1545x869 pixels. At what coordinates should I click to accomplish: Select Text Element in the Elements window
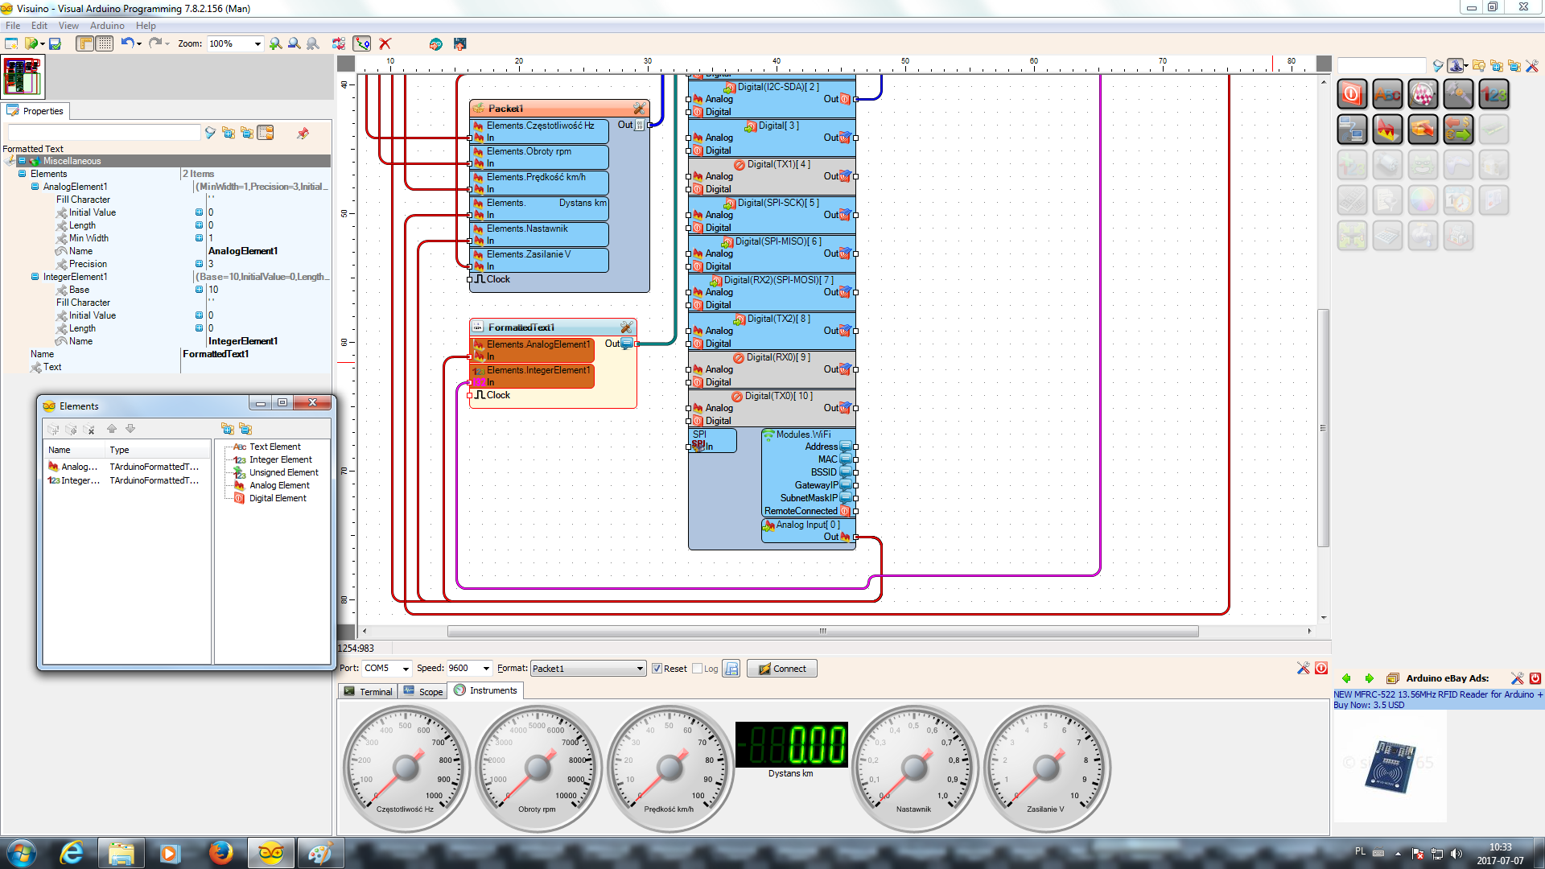274,447
